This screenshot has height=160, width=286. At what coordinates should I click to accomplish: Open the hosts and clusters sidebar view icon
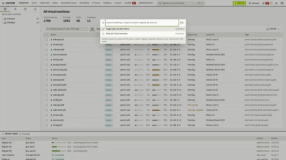pyautogui.click(x=5, y=9)
